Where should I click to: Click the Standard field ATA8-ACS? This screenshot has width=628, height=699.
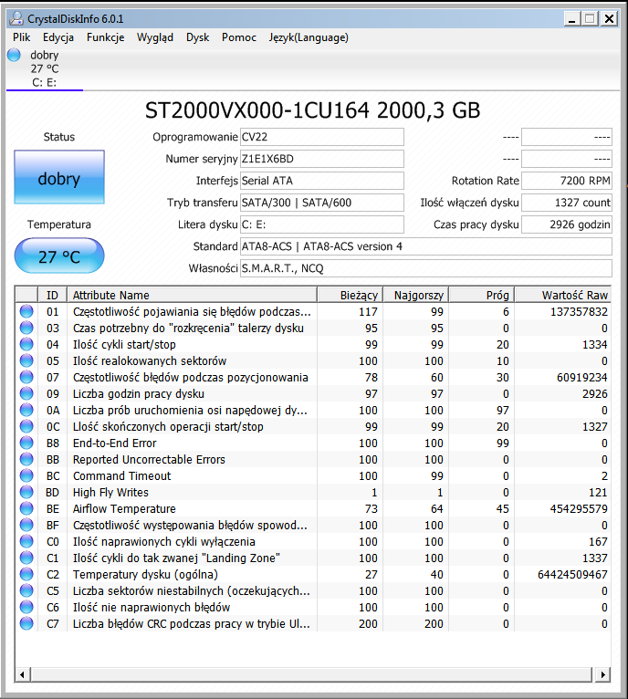click(x=426, y=246)
